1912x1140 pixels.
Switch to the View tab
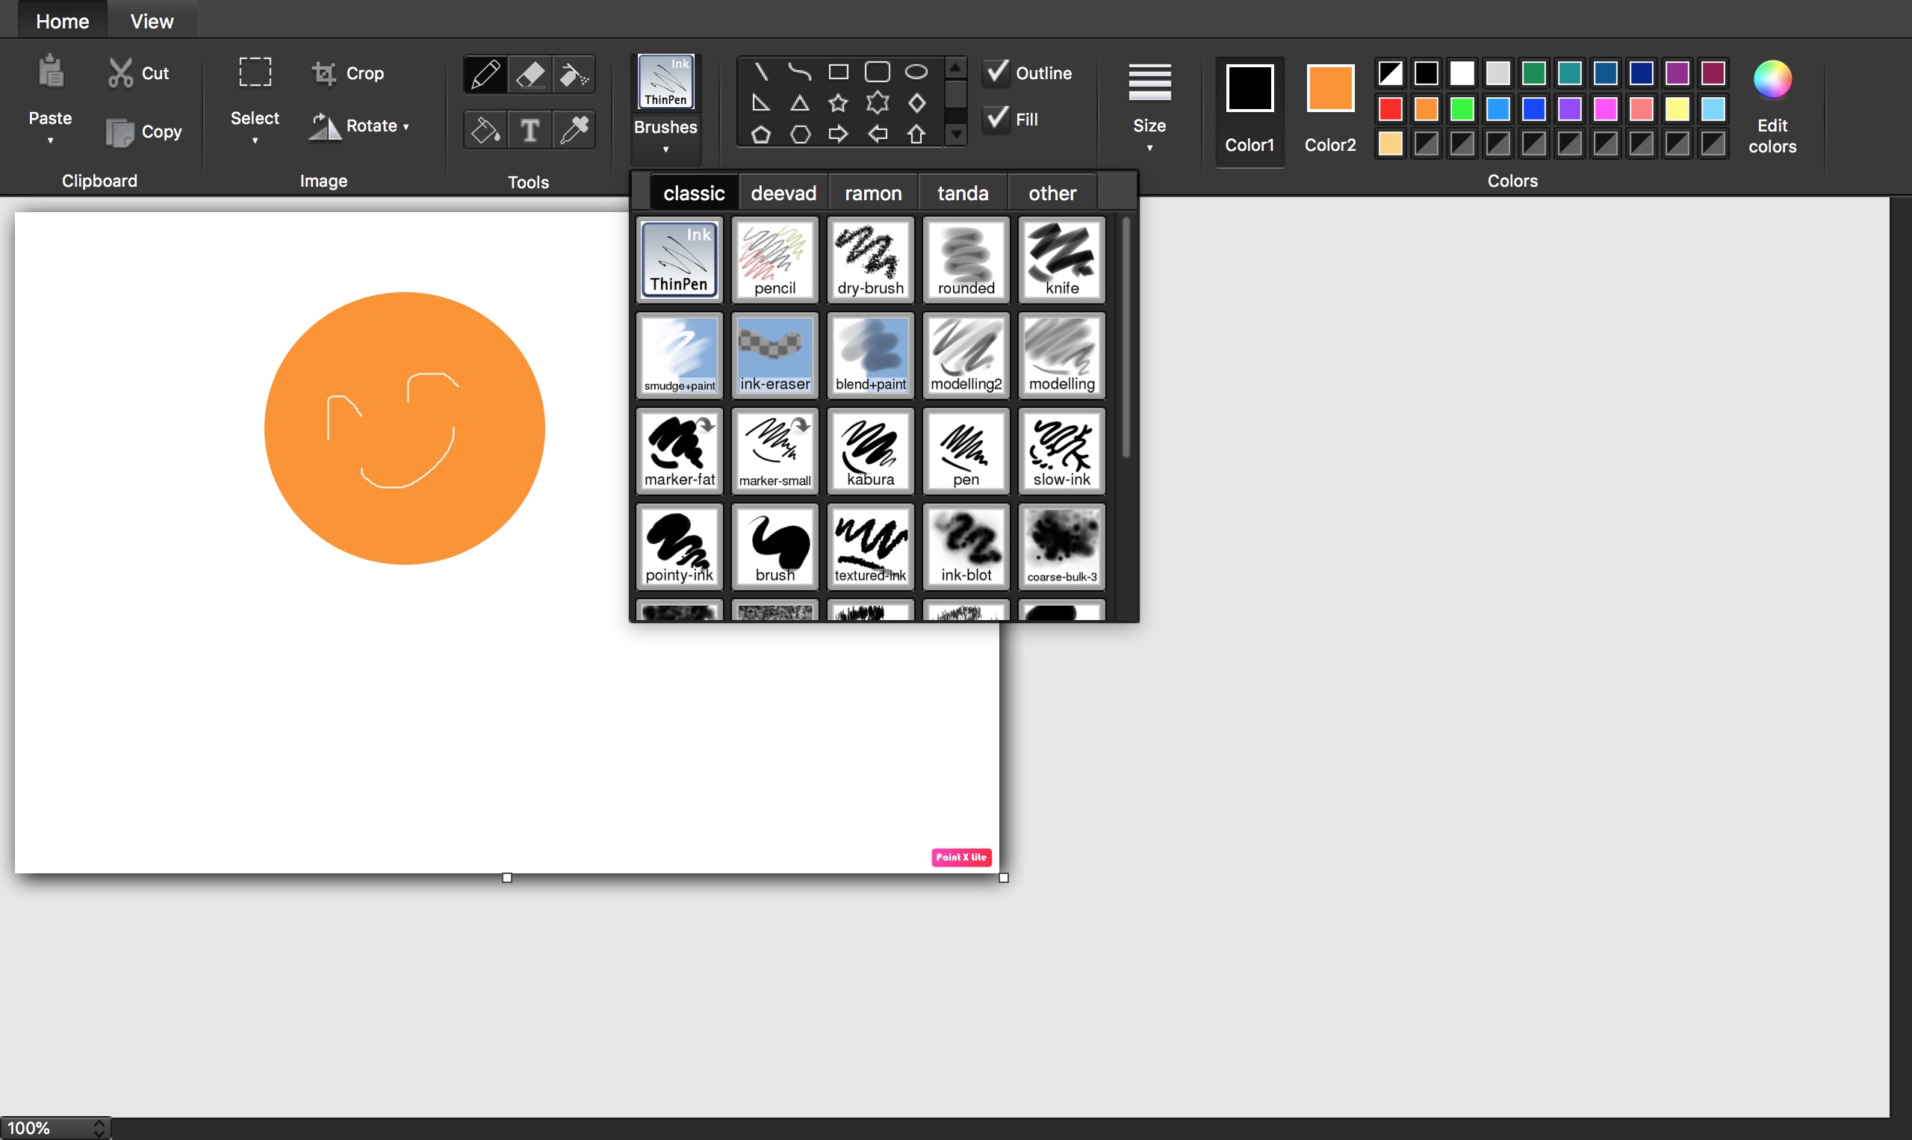(x=152, y=21)
